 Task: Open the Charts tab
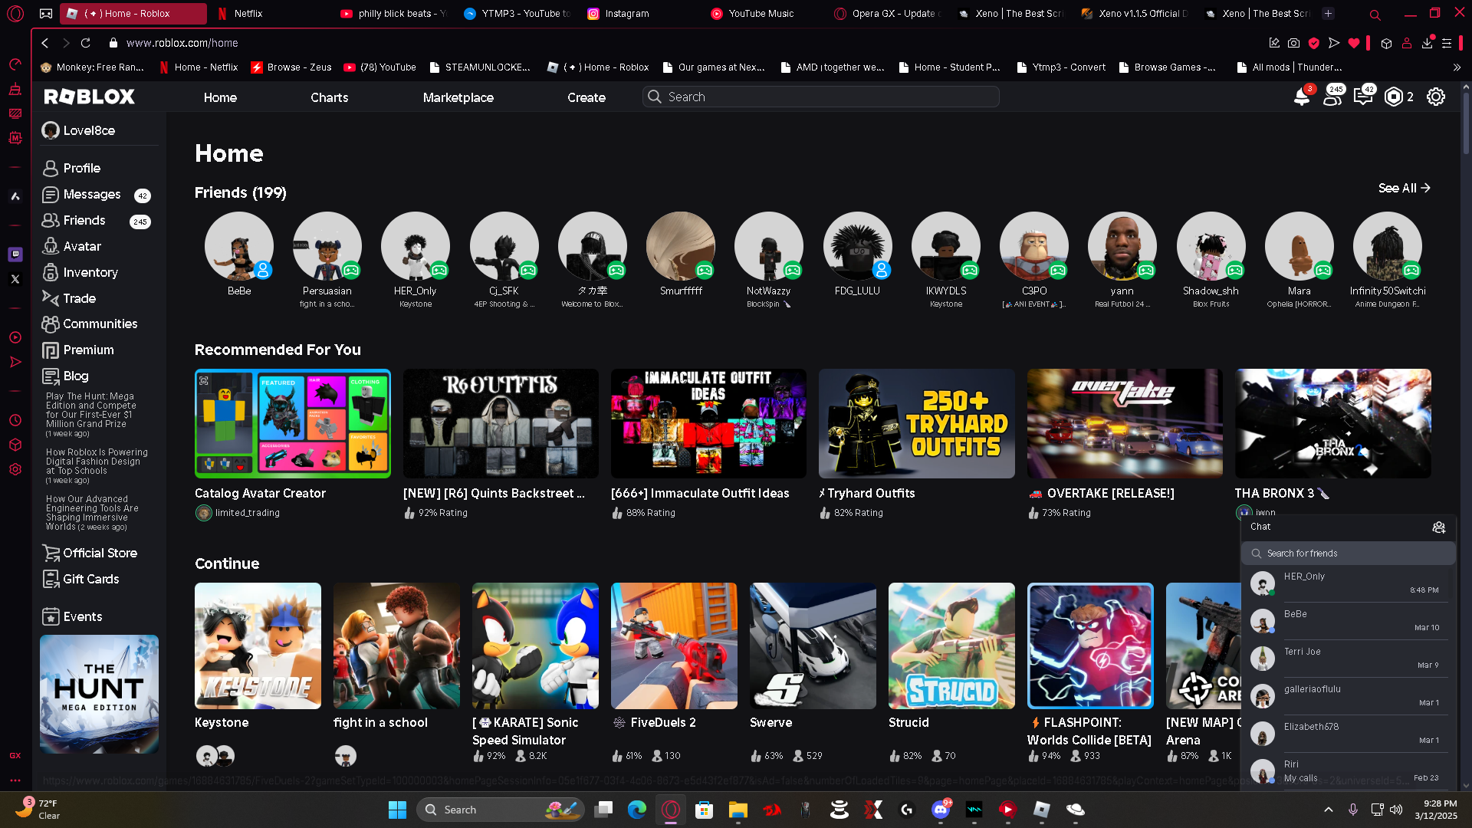pyautogui.click(x=330, y=97)
